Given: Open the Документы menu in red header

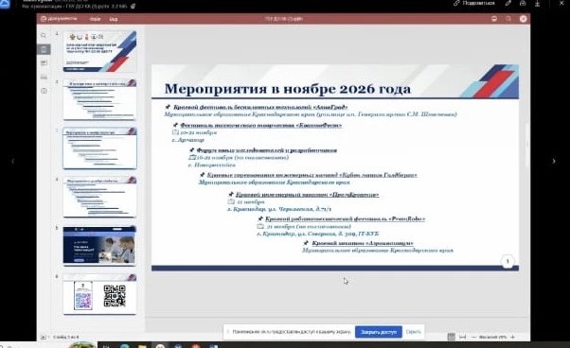Looking at the screenshot, I should pyautogui.click(x=59, y=19).
